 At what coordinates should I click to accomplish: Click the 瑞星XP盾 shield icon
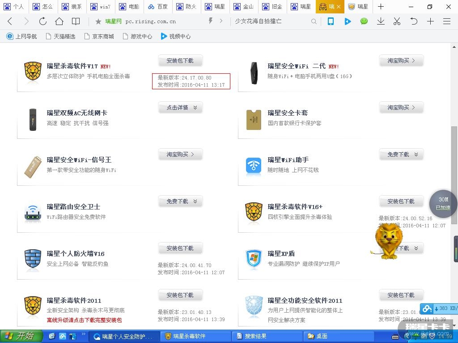[x=254, y=259]
